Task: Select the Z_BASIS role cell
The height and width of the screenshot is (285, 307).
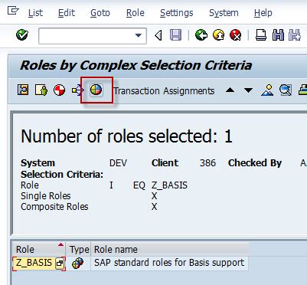Action: [39, 263]
